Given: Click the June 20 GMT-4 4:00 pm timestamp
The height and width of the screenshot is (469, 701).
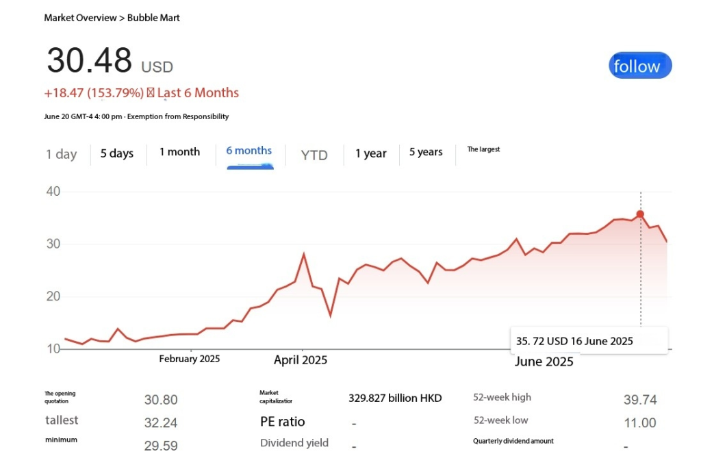Looking at the screenshot, I should [83, 116].
